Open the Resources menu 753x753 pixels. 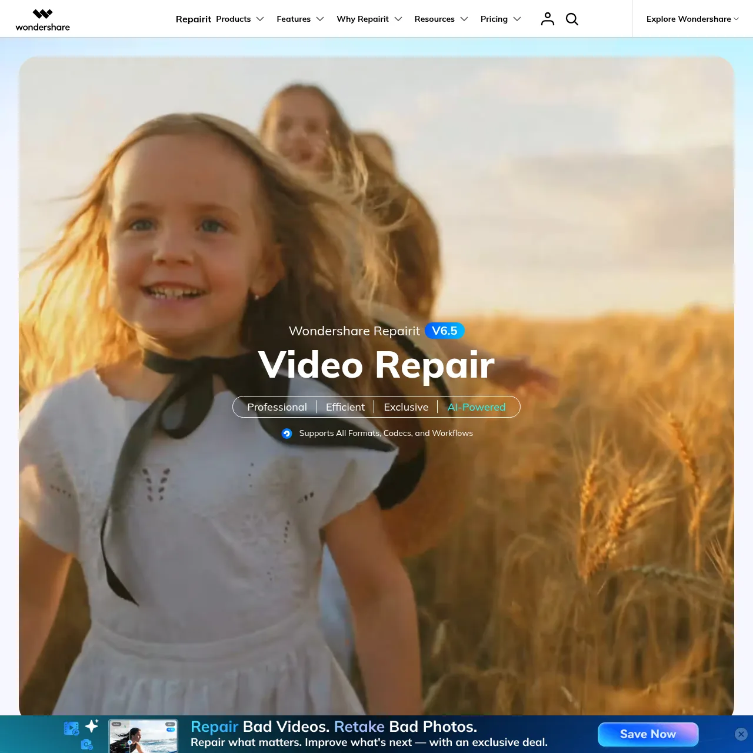pos(434,19)
